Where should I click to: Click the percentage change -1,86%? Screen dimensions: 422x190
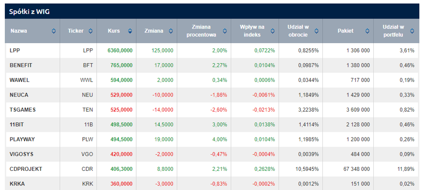[x=219, y=95]
